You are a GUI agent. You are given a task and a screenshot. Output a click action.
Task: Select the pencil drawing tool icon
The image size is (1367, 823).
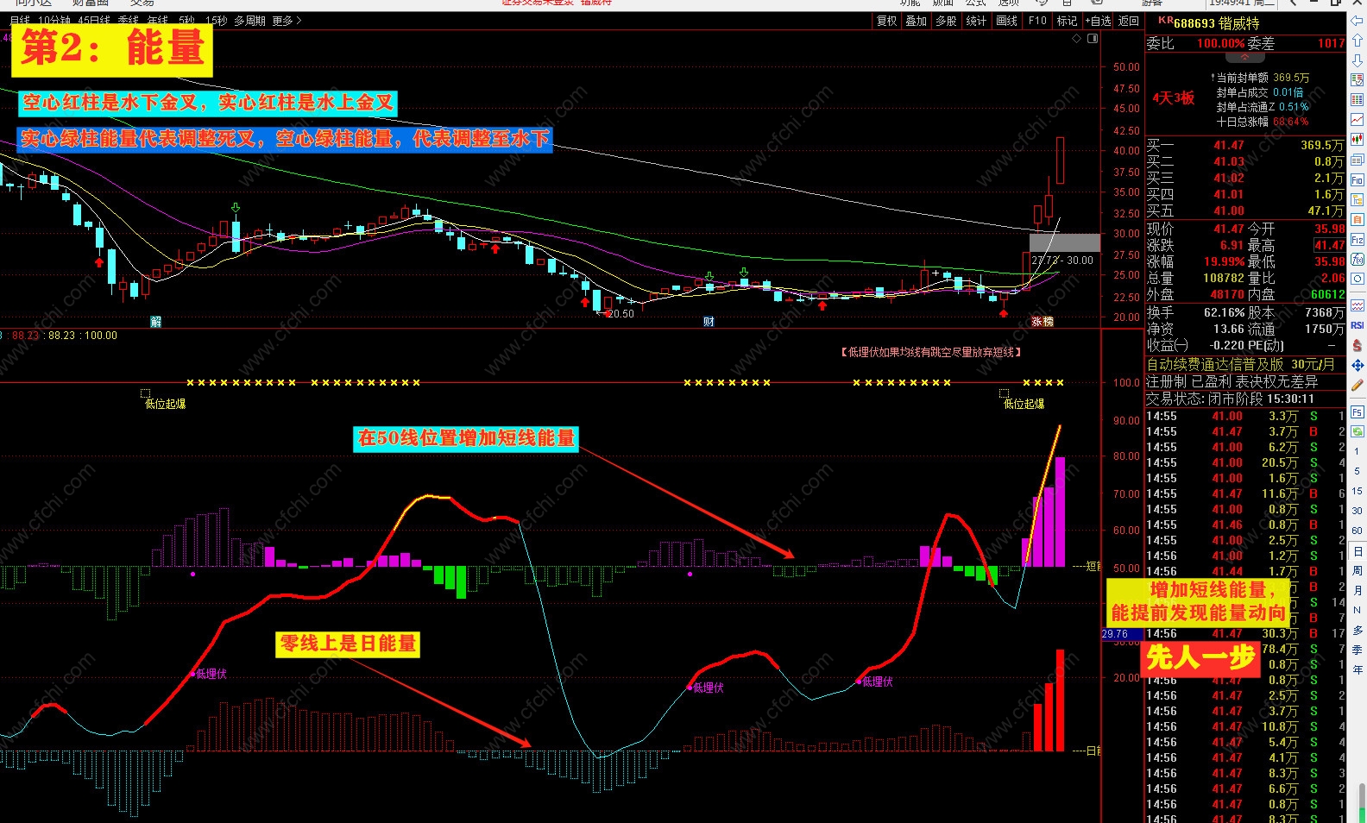pyautogui.click(x=1357, y=385)
